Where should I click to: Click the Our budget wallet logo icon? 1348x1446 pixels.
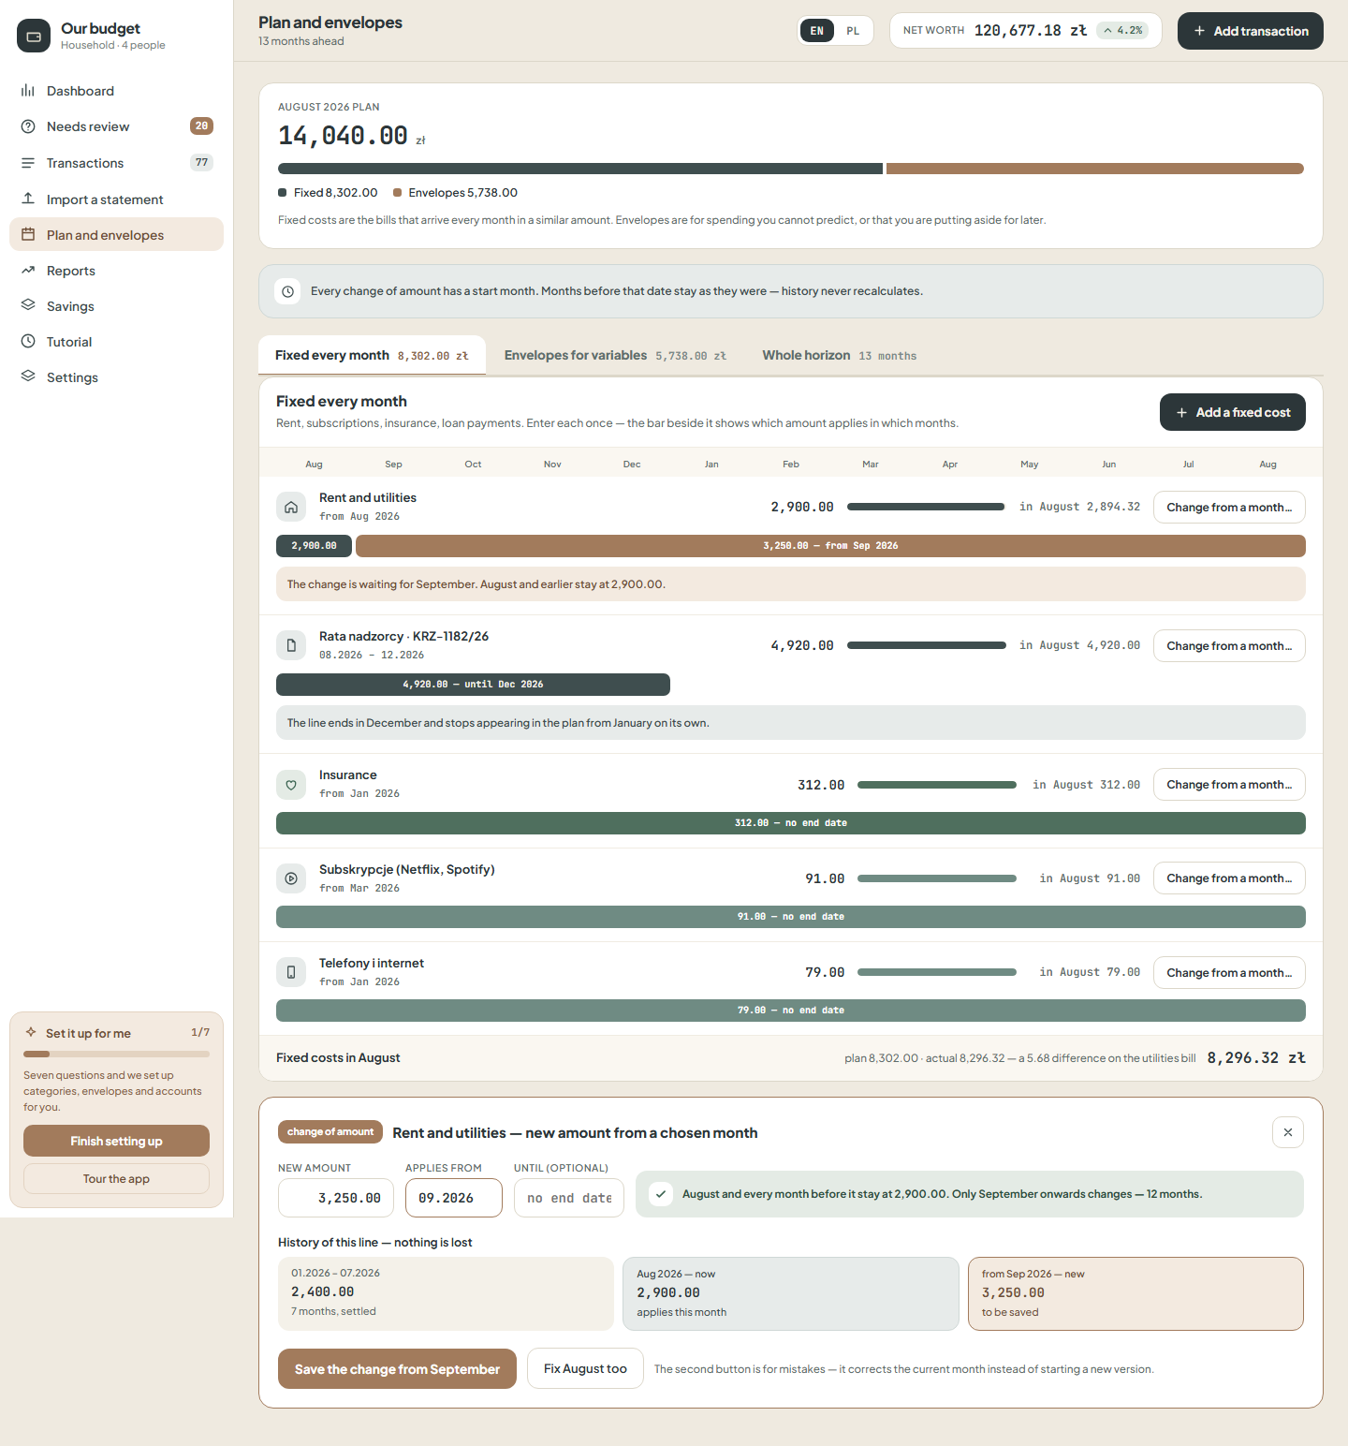click(x=34, y=36)
